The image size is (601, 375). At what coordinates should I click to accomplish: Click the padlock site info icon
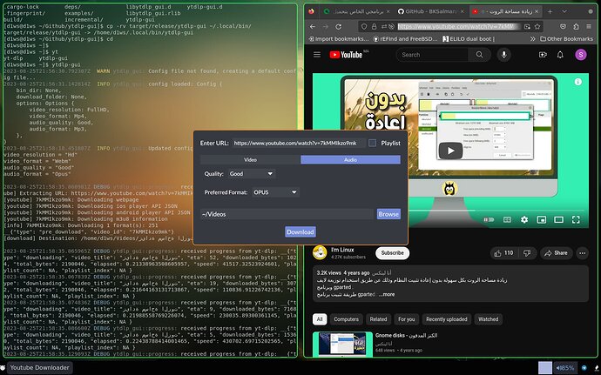(374, 26)
